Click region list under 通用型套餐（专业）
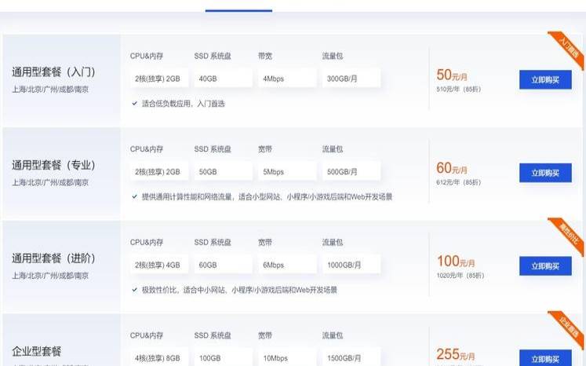The width and height of the screenshot is (586, 366). [x=50, y=183]
